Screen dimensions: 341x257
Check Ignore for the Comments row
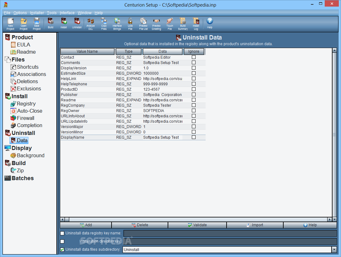pos(194,62)
